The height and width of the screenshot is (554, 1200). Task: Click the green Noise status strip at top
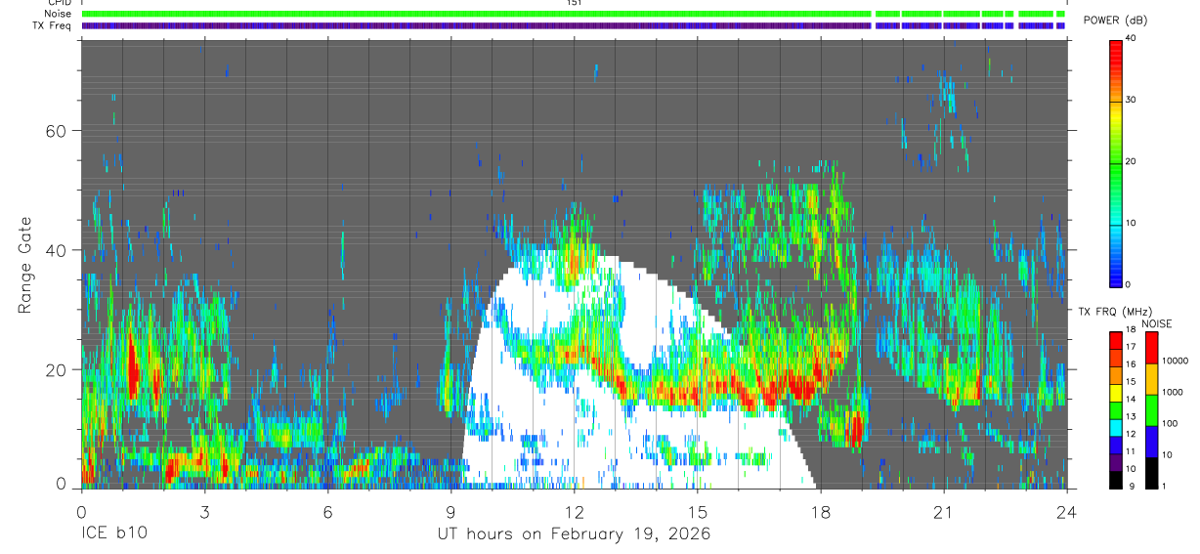pyautogui.click(x=574, y=14)
